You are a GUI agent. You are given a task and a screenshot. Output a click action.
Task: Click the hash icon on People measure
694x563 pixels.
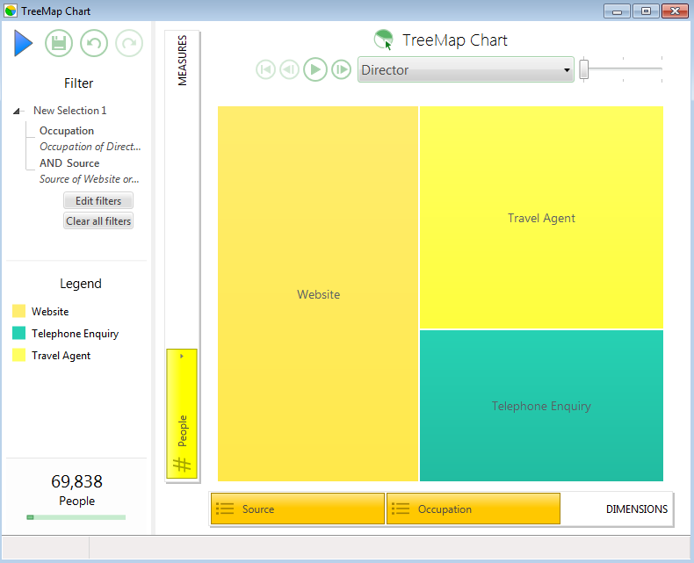[x=182, y=465]
